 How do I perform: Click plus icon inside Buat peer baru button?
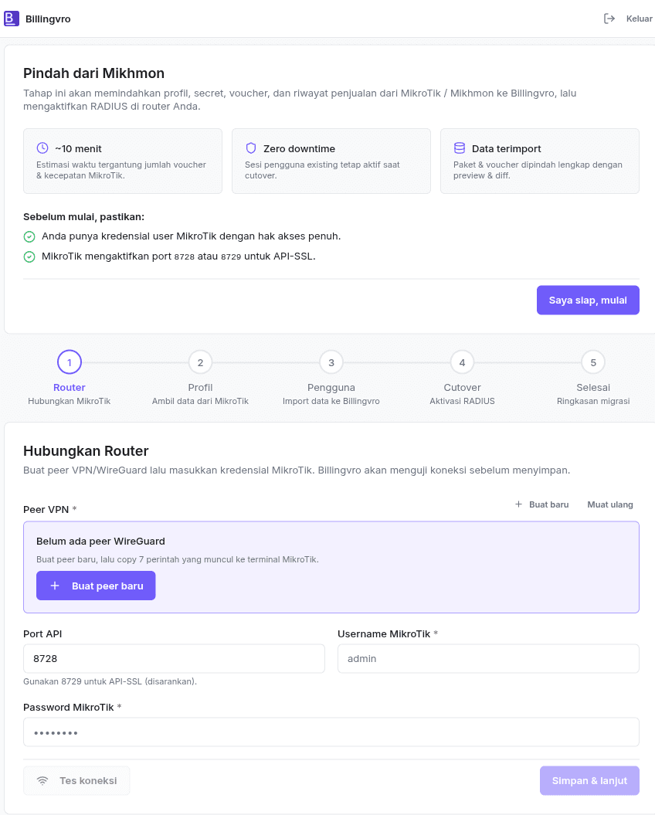[55, 586]
